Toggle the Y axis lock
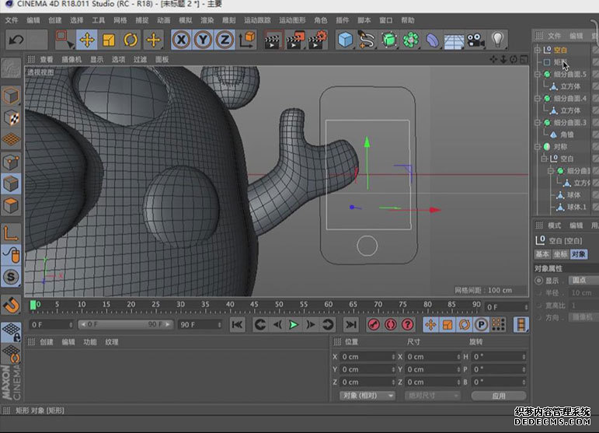 (x=203, y=40)
